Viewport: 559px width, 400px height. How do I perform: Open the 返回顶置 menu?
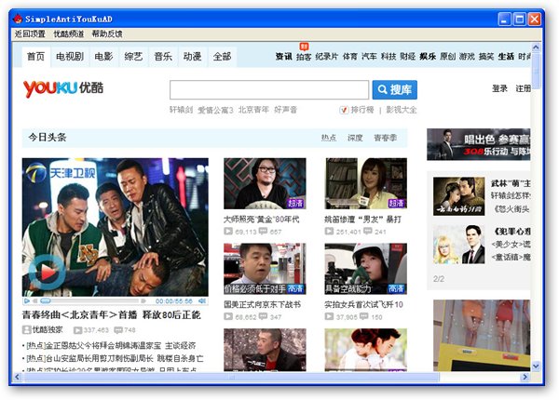pos(30,33)
